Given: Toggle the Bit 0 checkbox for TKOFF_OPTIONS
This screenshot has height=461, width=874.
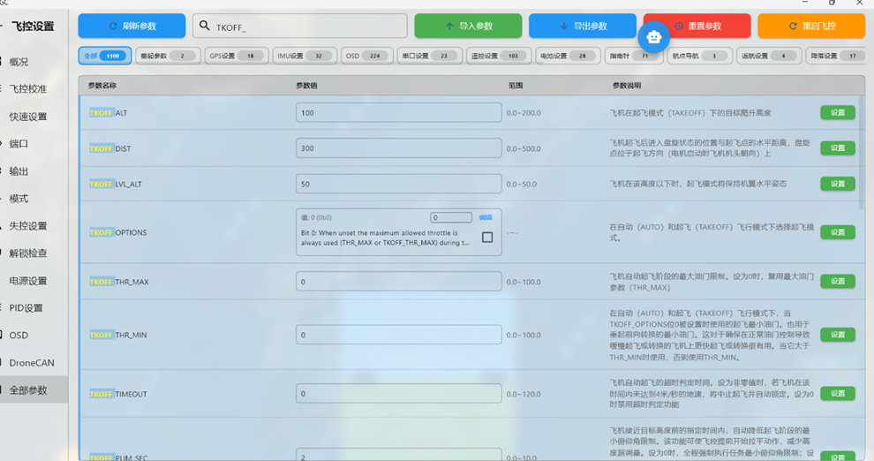Looking at the screenshot, I should pyautogui.click(x=486, y=238).
